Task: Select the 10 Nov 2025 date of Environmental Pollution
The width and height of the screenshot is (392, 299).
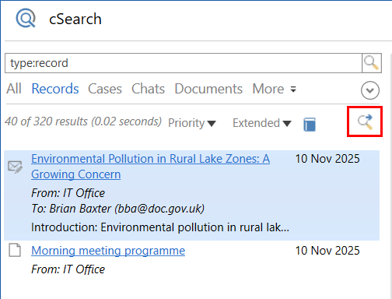Action: (x=327, y=159)
